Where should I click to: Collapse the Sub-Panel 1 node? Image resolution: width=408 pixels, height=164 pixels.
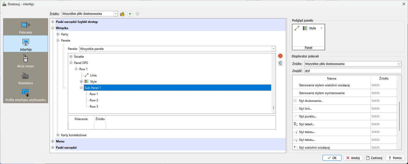pos(81,88)
